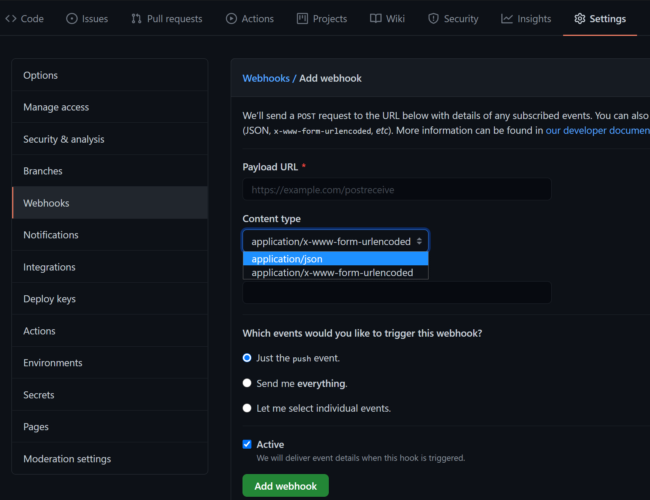This screenshot has height=500, width=650.
Task: Open Deploy keys in the sidebar
Action: point(50,299)
